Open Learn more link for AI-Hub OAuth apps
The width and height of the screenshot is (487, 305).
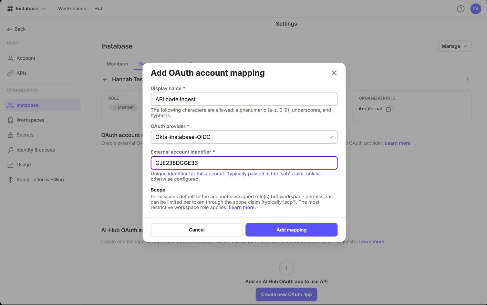click(372, 242)
